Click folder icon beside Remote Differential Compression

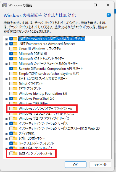tap(15, 69)
